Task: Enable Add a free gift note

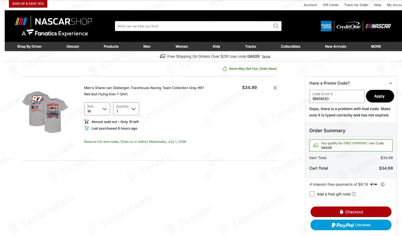Action: pos(312,194)
